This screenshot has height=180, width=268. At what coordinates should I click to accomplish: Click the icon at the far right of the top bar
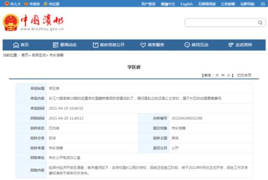point(263,3)
